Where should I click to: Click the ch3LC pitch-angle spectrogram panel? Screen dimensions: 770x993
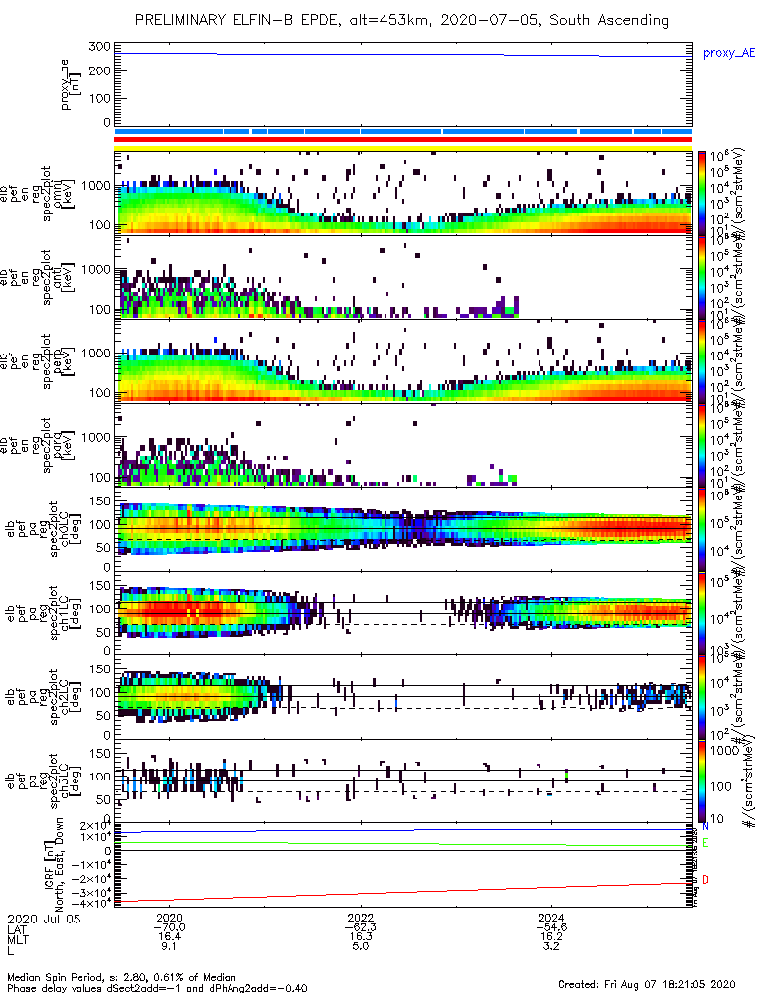tap(403, 780)
